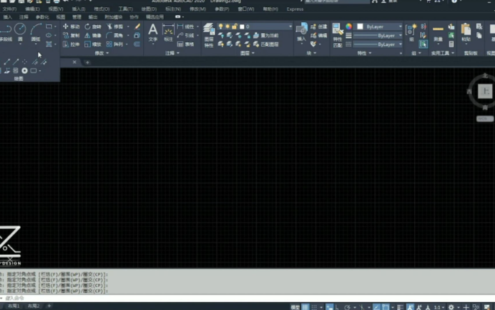This screenshot has width=495, height=310.
Task: Click the 置为当前 button
Action: (268, 35)
